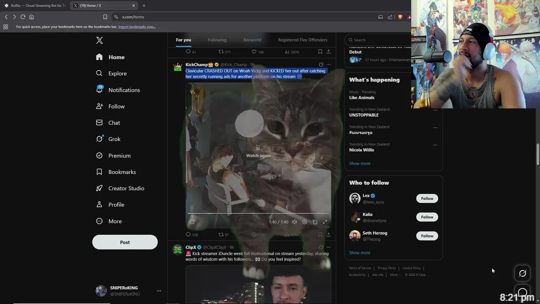This screenshot has width=540, height=304.
Task: Go to browser home button
Action: point(31,17)
